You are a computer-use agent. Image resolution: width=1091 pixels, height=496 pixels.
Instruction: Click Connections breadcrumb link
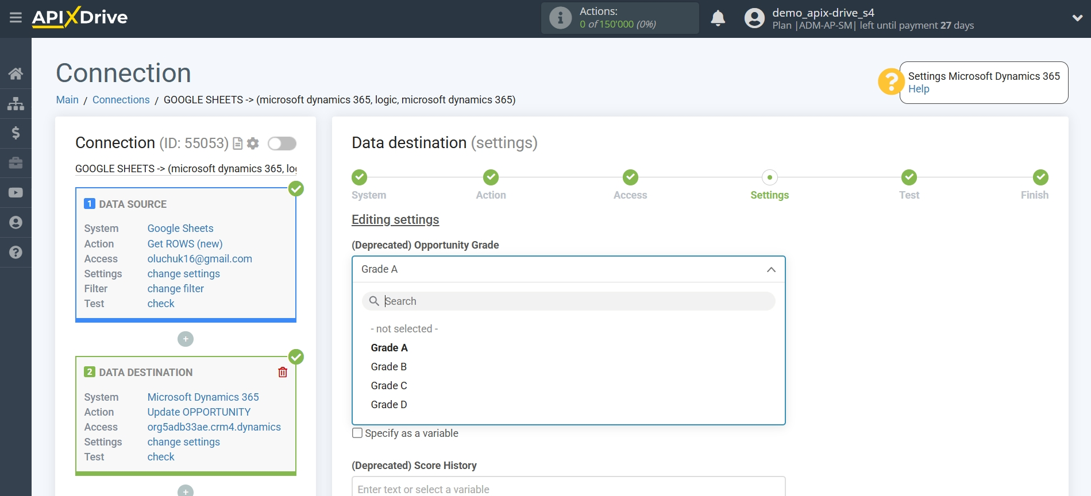[x=121, y=100]
